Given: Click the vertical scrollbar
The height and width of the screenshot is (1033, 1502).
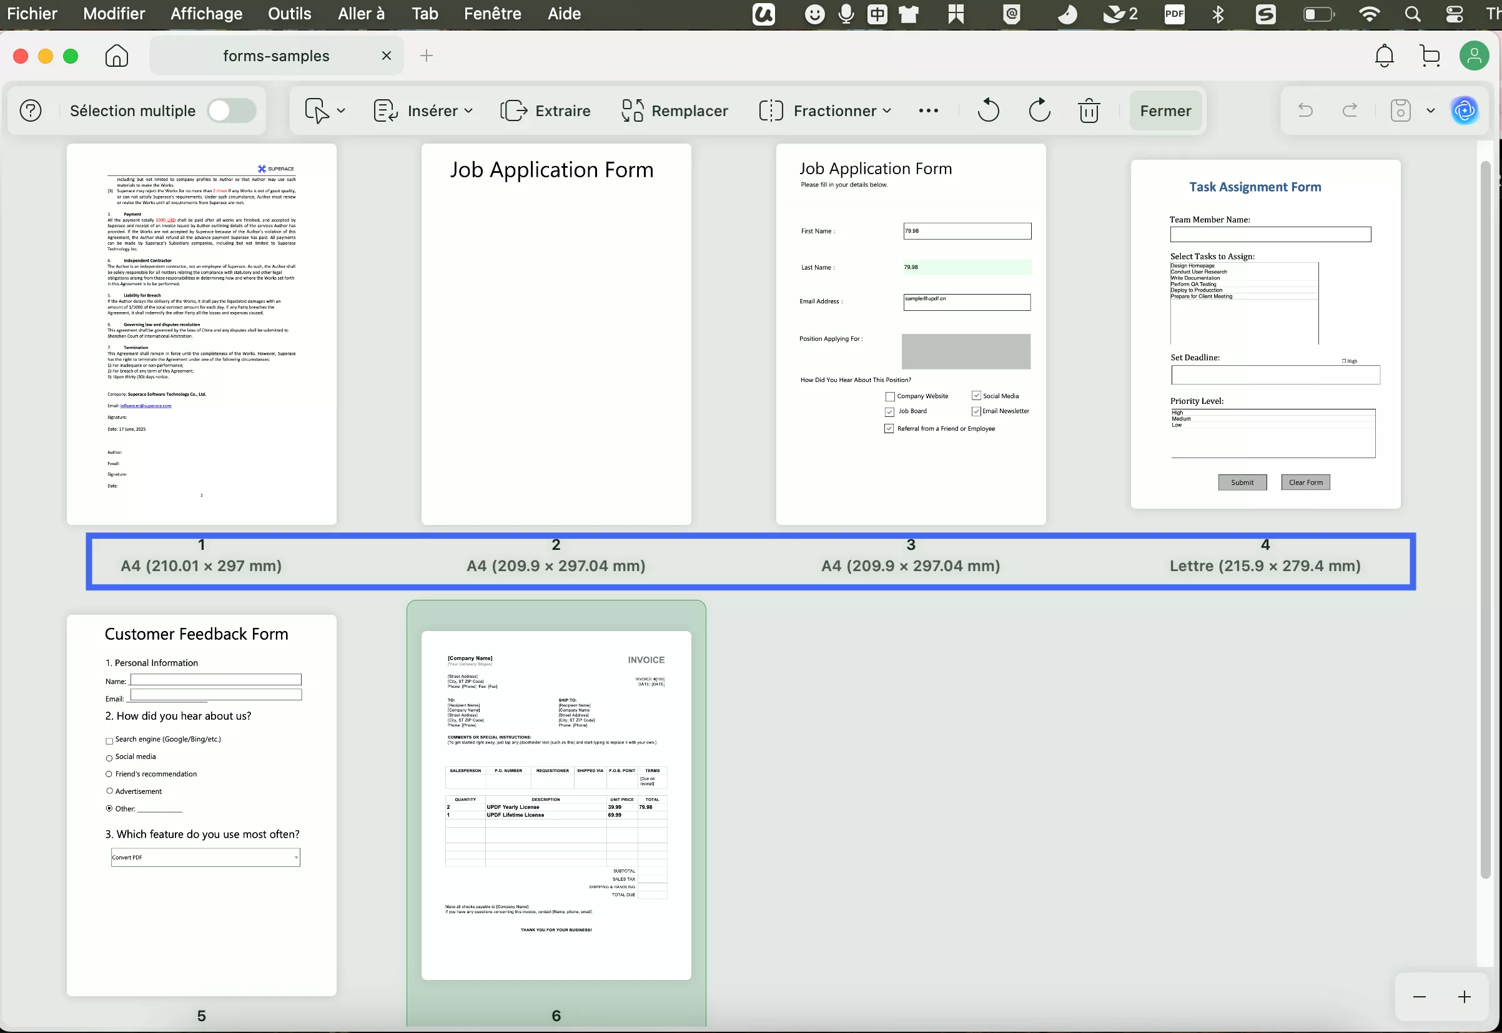Looking at the screenshot, I should coord(1485,518).
